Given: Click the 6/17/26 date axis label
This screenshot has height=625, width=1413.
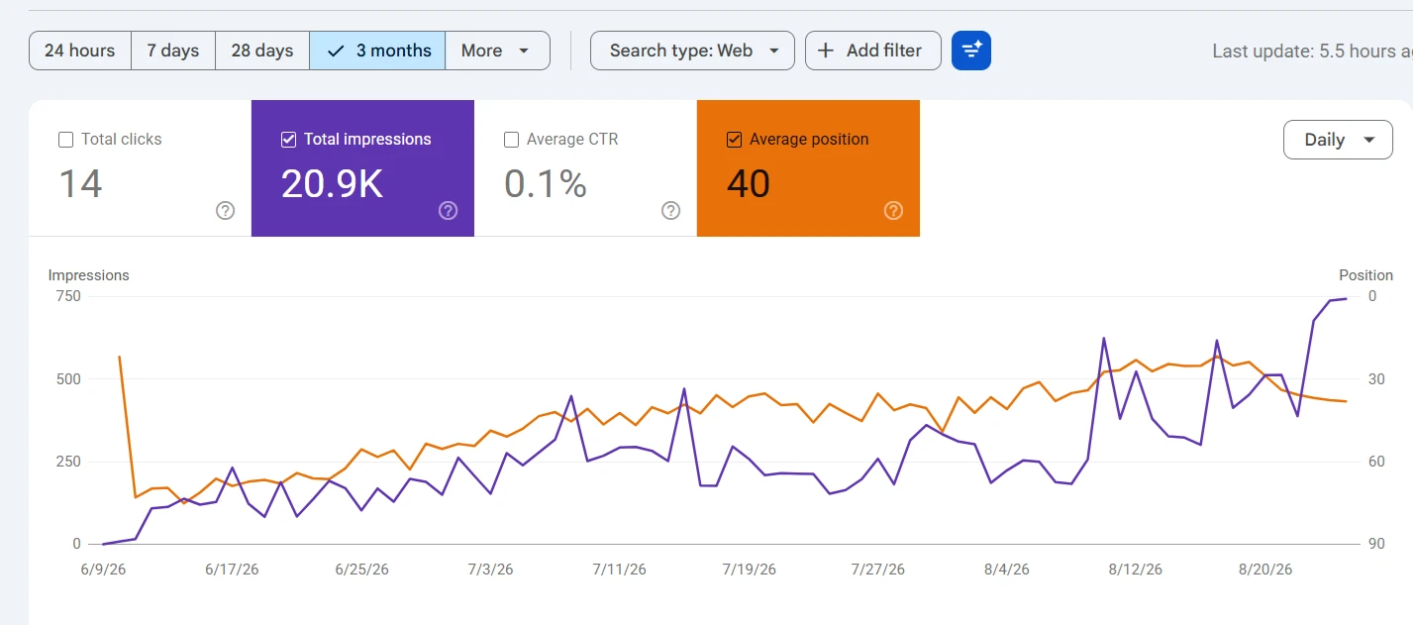Looking at the screenshot, I should point(232,570).
